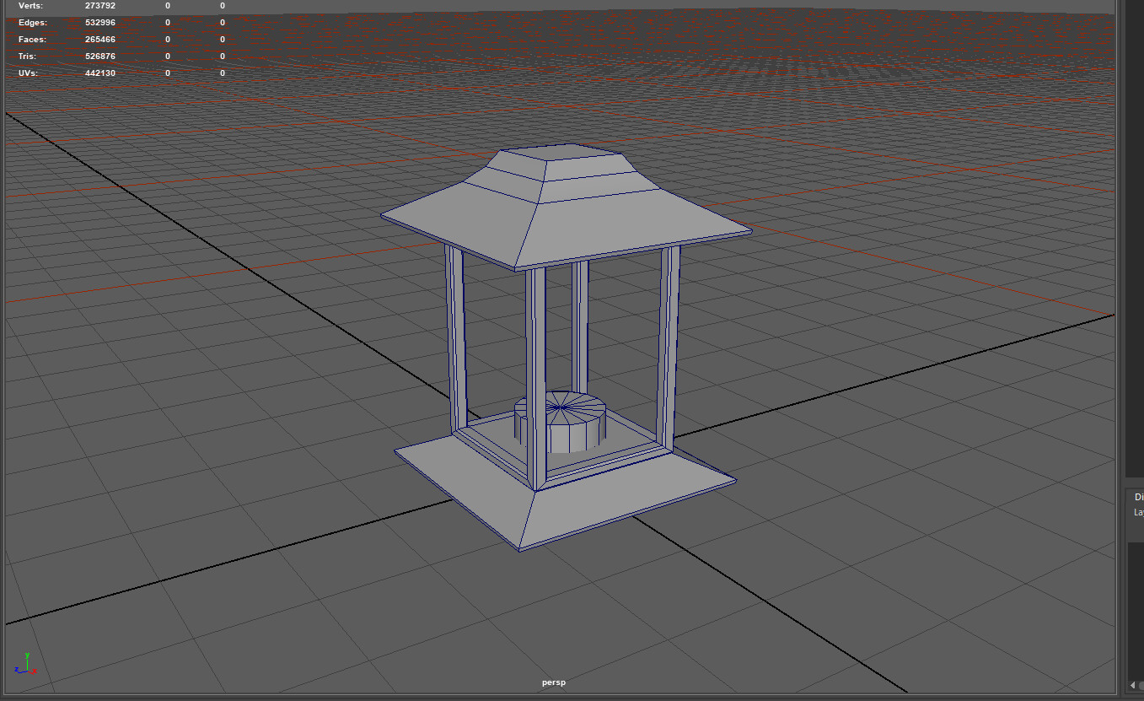Viewport: 1144px width, 701px height.
Task: Click the layer panel scroll-left arrow
Action: coord(1132,685)
